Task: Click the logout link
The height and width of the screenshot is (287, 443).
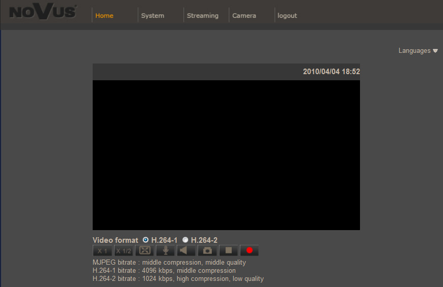Action: click(287, 16)
